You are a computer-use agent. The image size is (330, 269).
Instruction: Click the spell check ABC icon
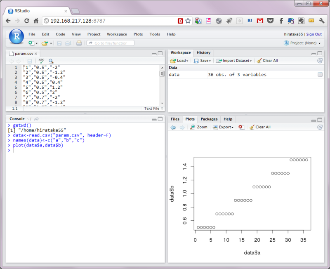click(42, 61)
